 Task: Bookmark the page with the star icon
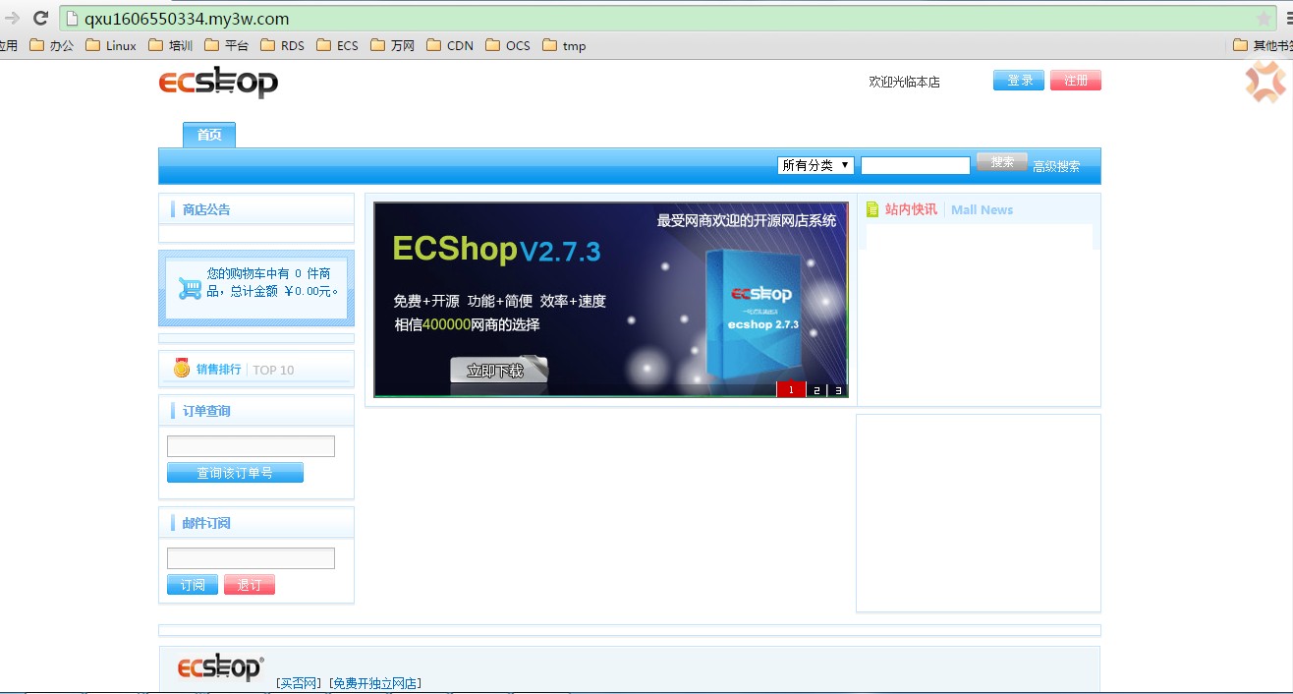(x=1264, y=19)
